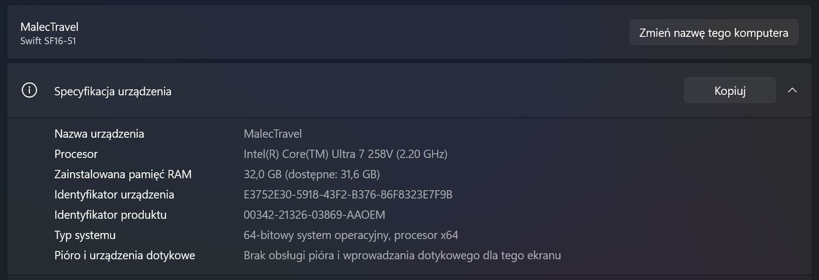The width and height of the screenshot is (819, 280).
Task: Click the Pióro i urządzenia dotykowe label
Action: click(x=125, y=255)
